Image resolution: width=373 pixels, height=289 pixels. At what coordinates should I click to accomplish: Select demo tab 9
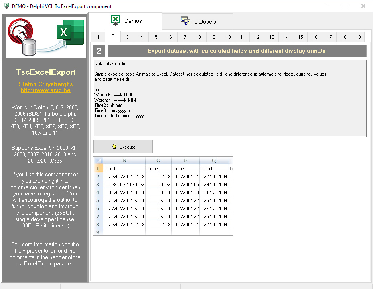coord(214,37)
